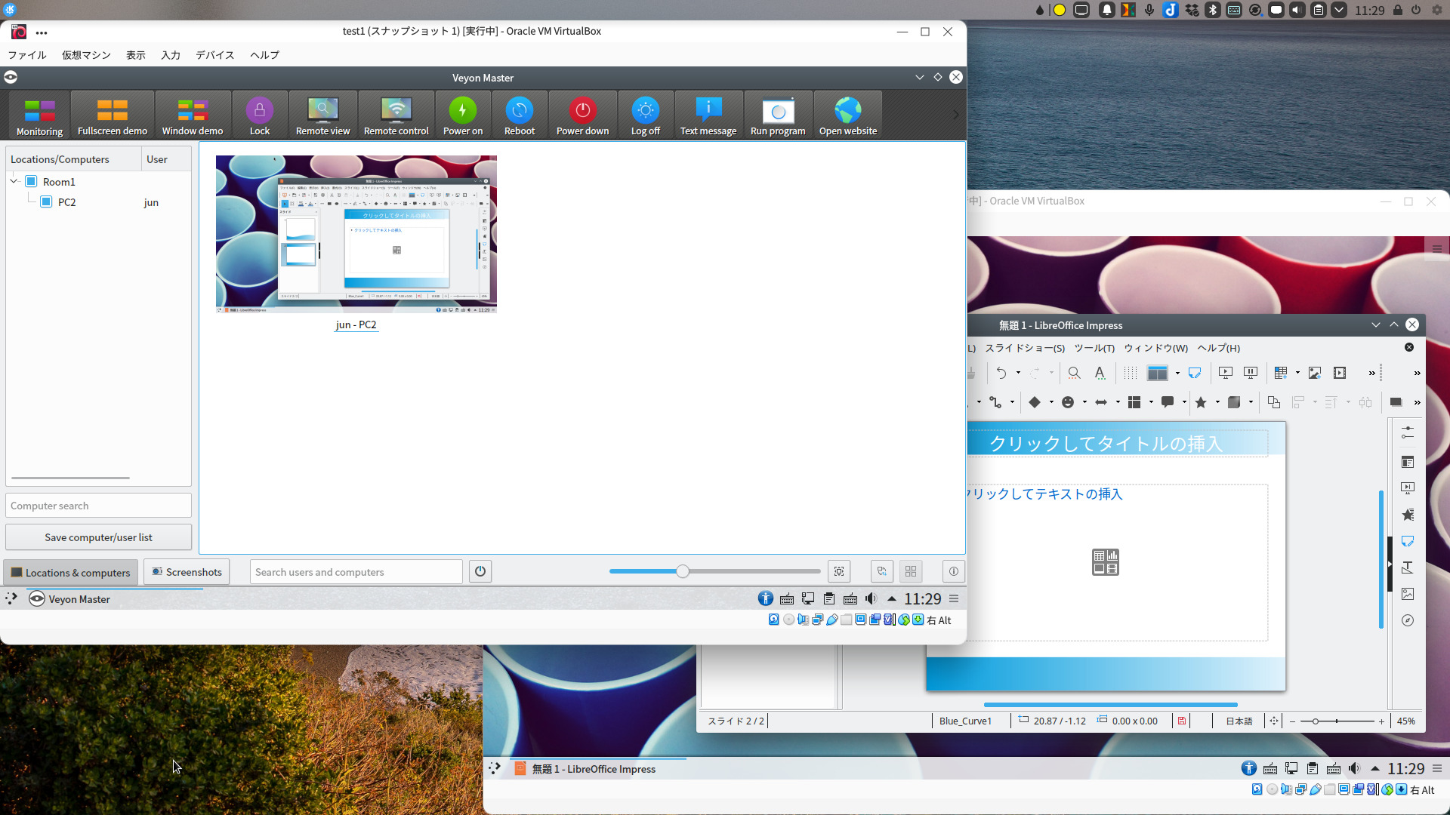Send a Text message to computers
This screenshot has width=1450, height=815.
(x=708, y=115)
